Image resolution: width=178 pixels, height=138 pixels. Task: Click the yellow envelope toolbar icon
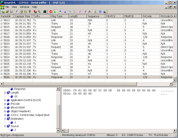click(x=25, y=12)
